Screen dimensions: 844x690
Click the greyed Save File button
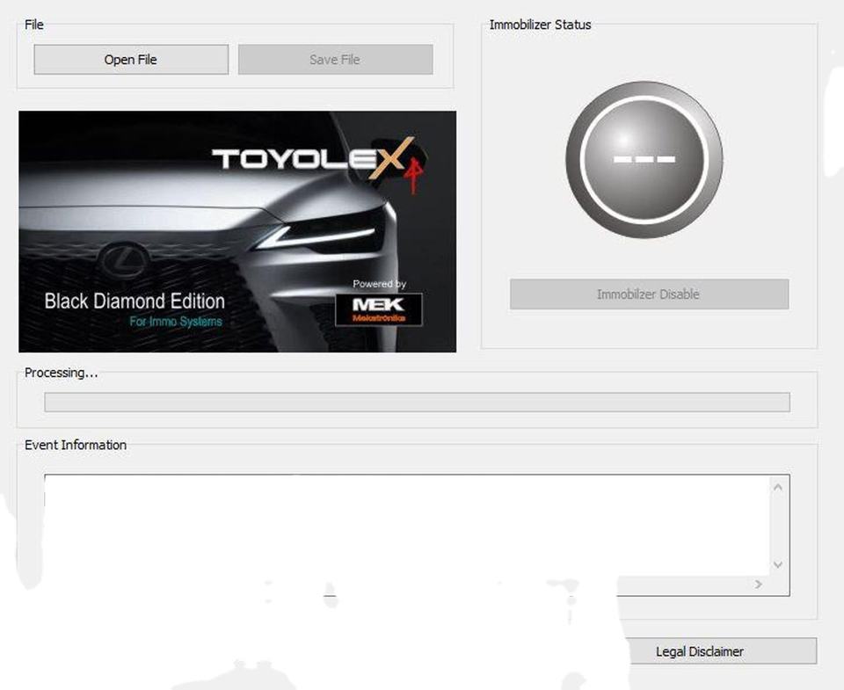pyautogui.click(x=335, y=59)
